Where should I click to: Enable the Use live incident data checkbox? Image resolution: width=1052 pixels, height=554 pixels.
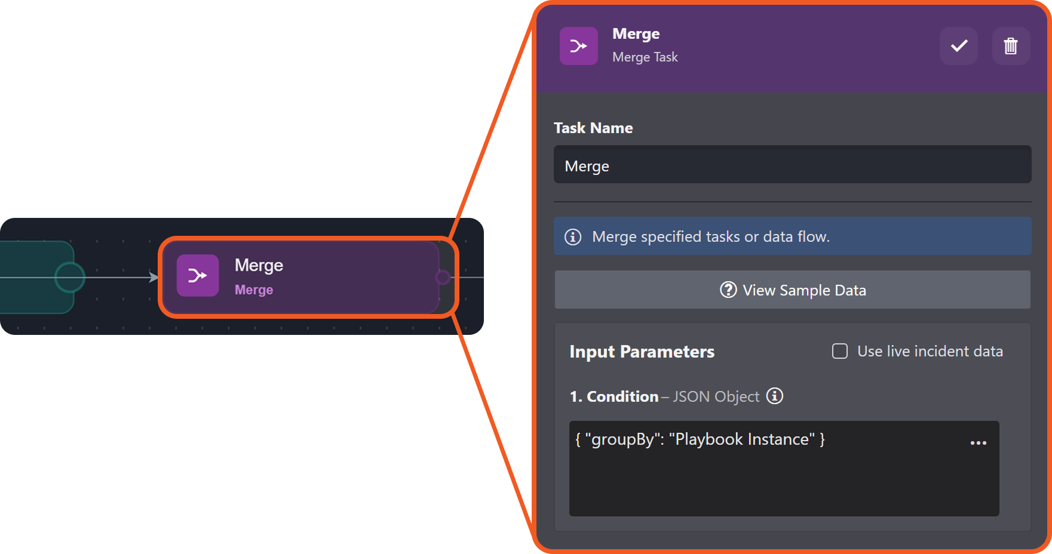click(840, 351)
